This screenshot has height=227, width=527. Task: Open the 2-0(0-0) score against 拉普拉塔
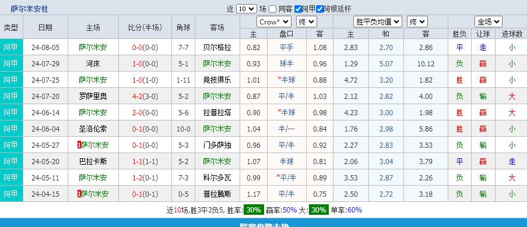145,112
